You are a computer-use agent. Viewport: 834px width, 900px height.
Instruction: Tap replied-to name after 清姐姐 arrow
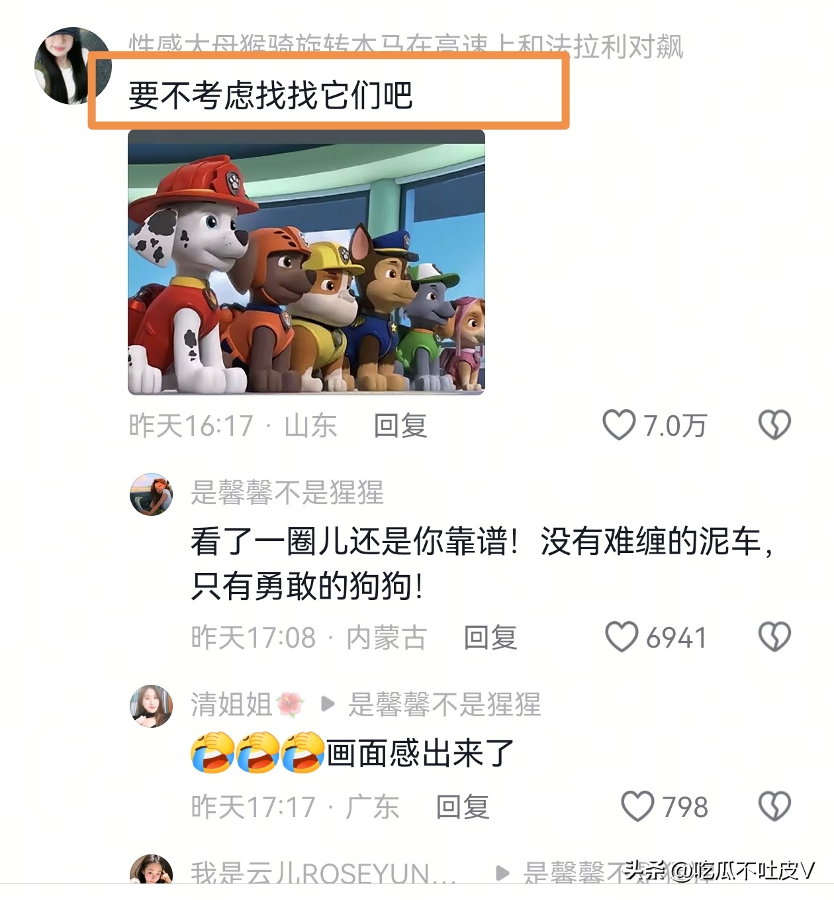445,704
